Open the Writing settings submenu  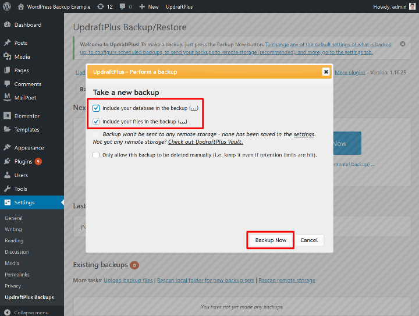coord(13,229)
